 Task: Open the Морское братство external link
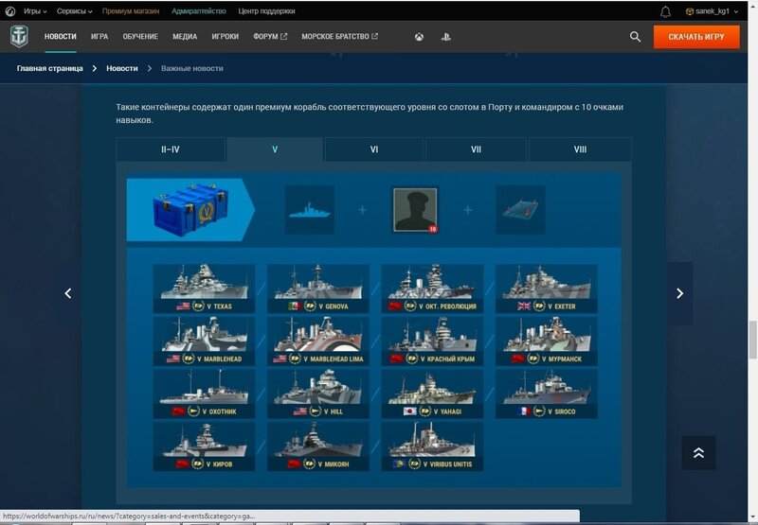pyautogui.click(x=340, y=37)
